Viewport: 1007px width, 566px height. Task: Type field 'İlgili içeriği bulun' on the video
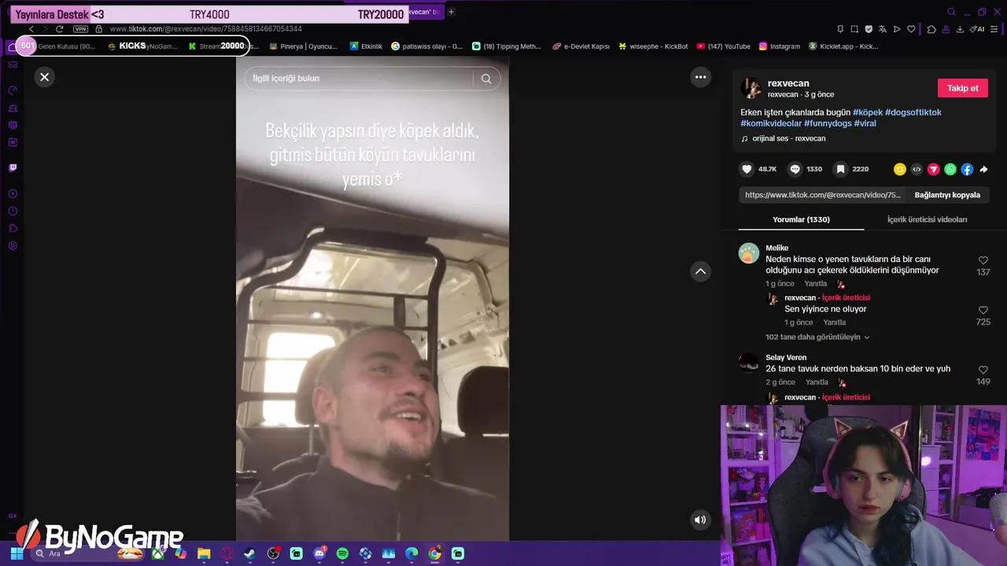[x=359, y=79]
